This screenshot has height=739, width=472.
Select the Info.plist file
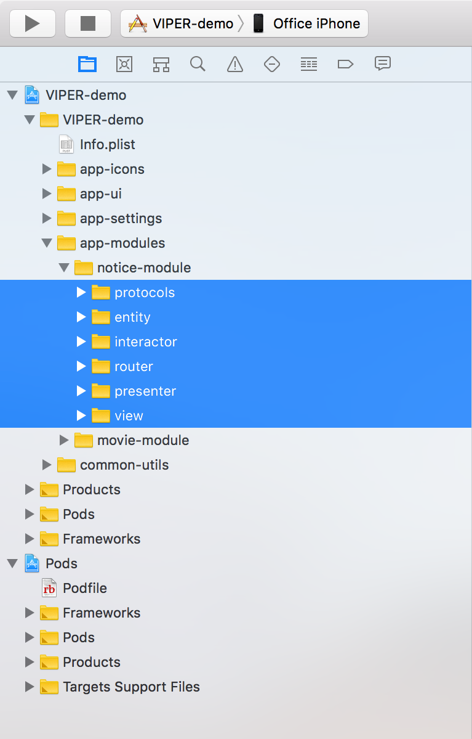(x=106, y=144)
